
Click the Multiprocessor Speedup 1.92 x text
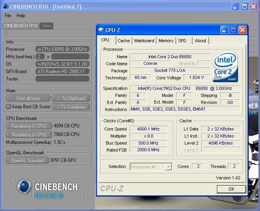click(36, 142)
